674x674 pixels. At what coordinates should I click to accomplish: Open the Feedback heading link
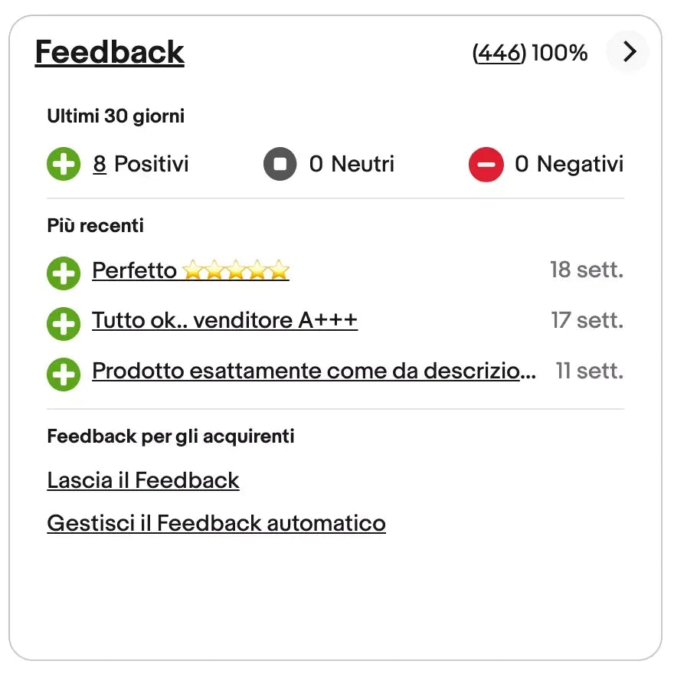click(110, 52)
